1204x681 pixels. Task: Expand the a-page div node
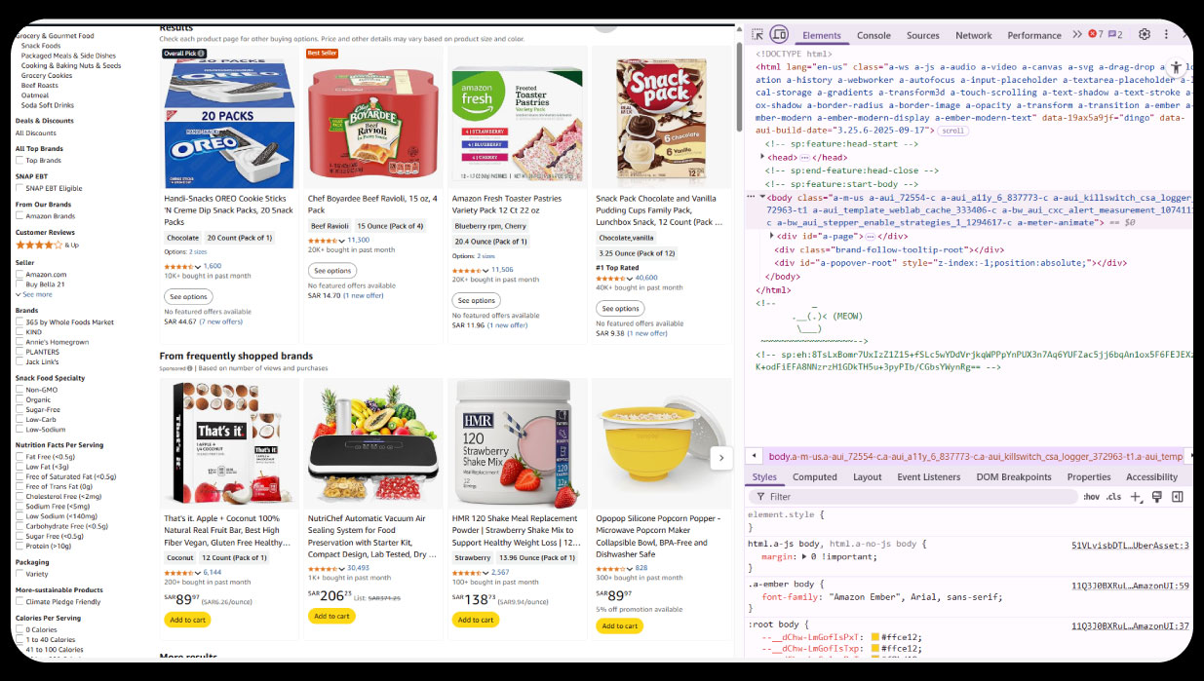coord(773,236)
